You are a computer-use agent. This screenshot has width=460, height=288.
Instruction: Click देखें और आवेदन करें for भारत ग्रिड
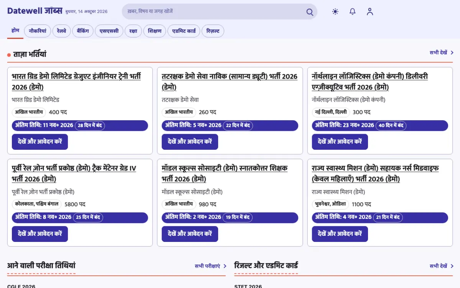40,142
